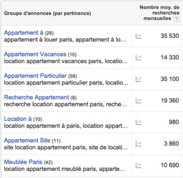Open Appartement Site ad group
Screen dimensions: 183x178
point(27,140)
